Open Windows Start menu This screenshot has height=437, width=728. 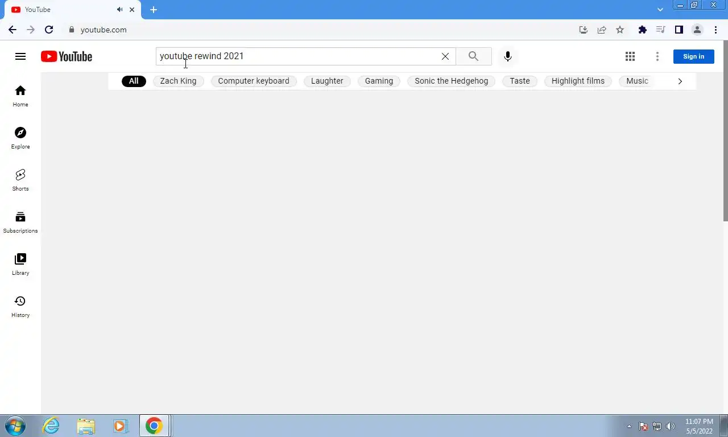(15, 426)
